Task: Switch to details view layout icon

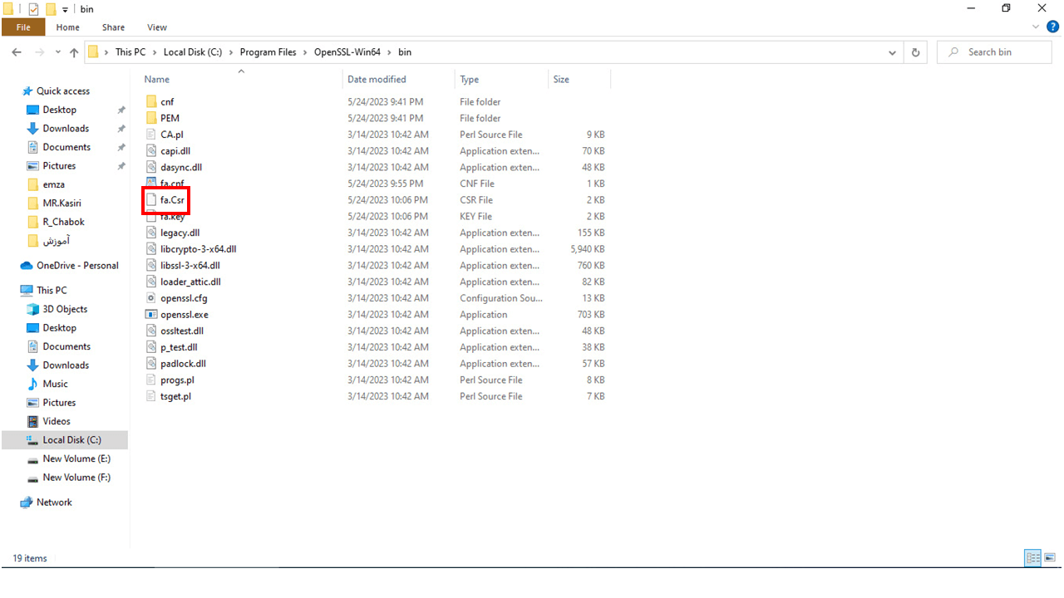Action: point(1032,558)
